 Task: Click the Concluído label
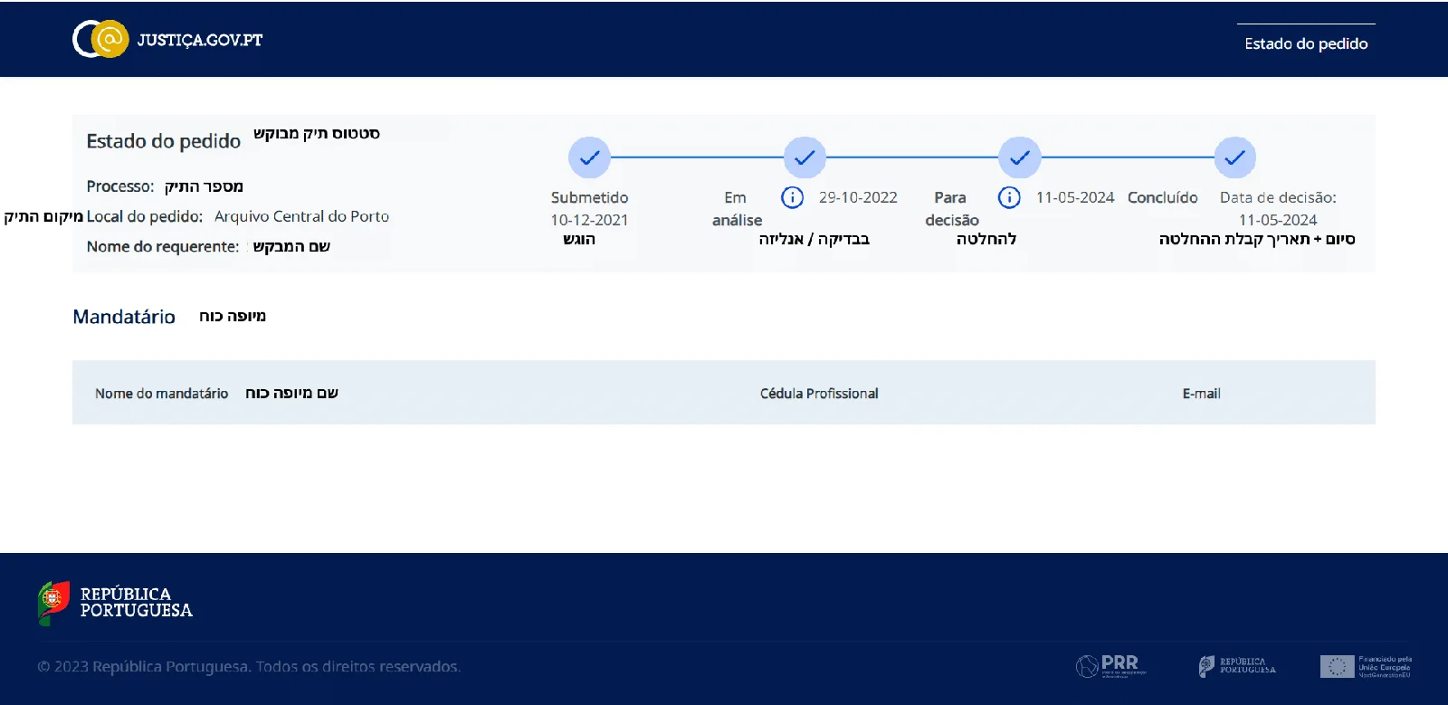tap(1163, 197)
